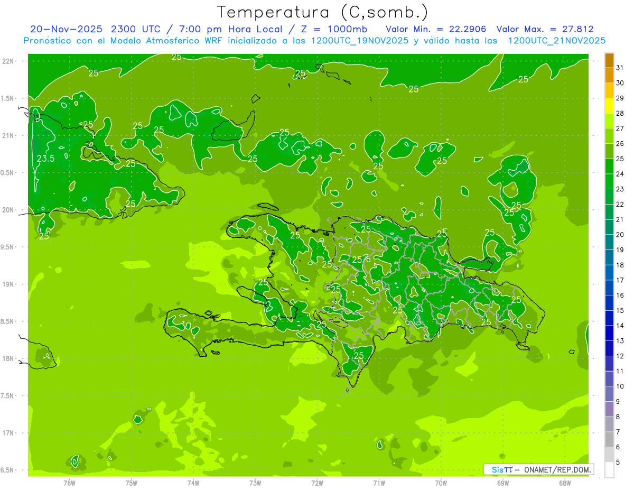Click the "21N" latitude axis label

8,135
